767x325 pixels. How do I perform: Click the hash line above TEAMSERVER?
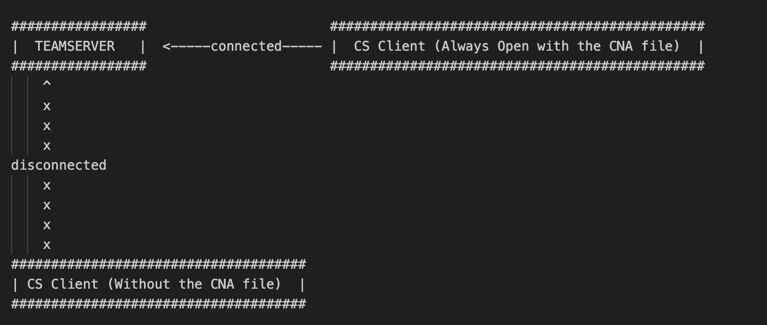point(79,26)
